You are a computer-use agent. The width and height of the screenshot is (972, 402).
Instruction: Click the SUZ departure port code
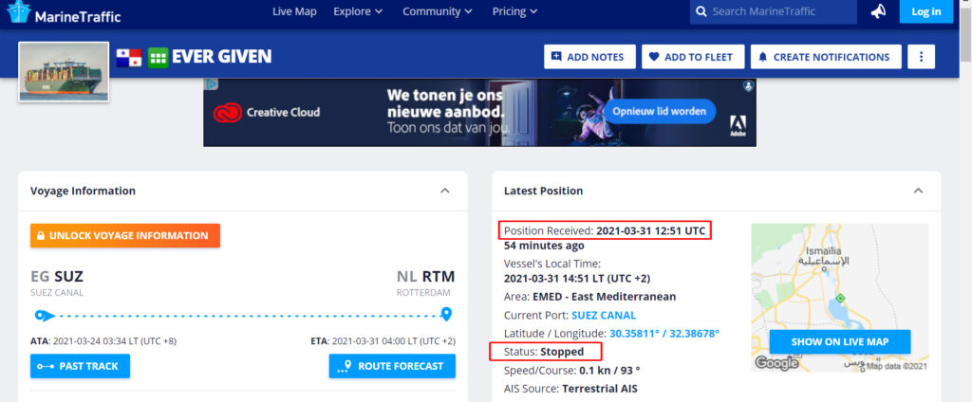click(68, 276)
